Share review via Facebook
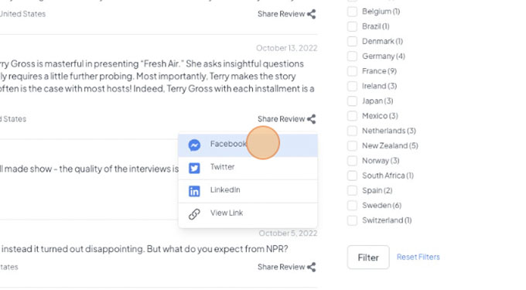 point(248,145)
